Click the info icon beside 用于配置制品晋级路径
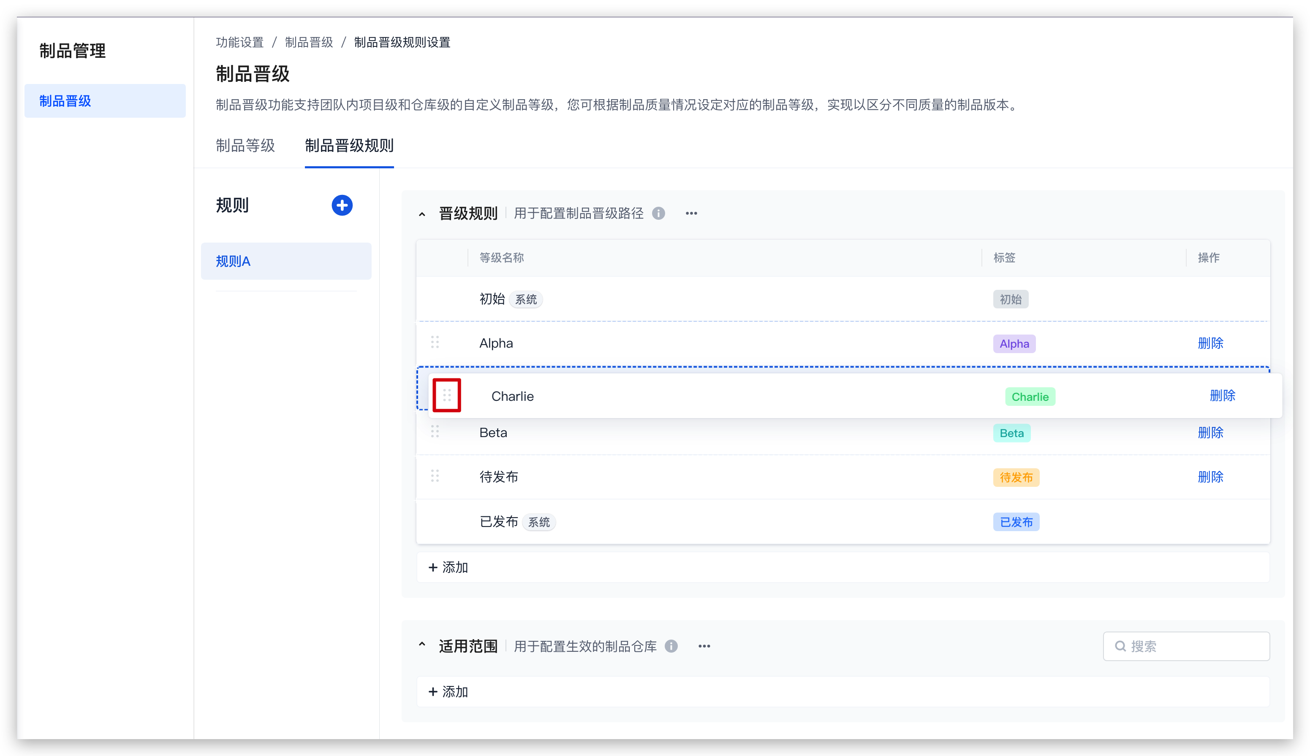Image resolution: width=1310 pixels, height=756 pixels. (658, 213)
